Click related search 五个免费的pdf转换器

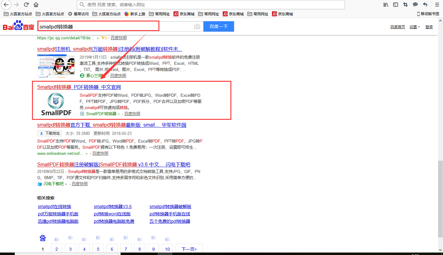170,221
